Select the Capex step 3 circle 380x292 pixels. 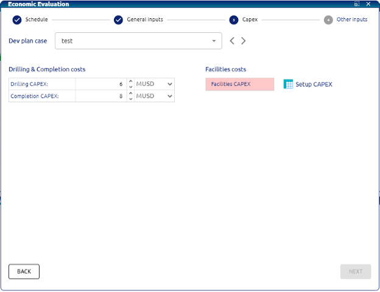(x=234, y=19)
